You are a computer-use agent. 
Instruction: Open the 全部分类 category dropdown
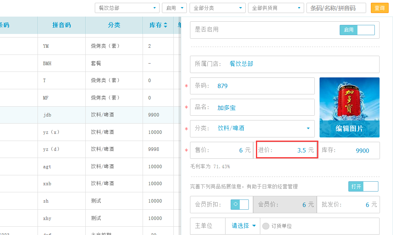[217, 8]
